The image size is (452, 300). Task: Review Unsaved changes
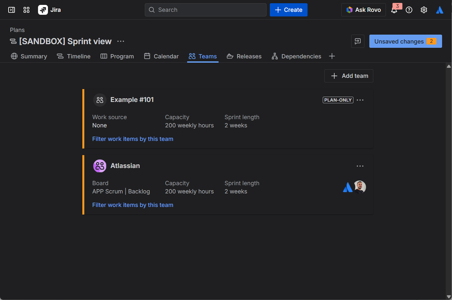point(405,41)
